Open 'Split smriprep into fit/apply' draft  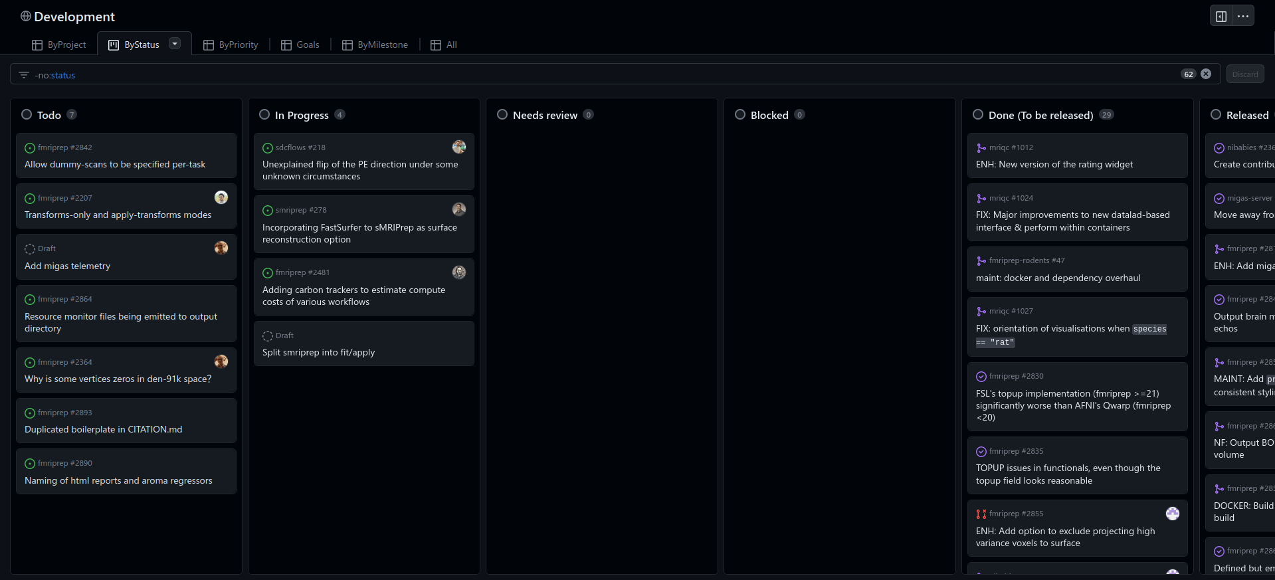pyautogui.click(x=319, y=352)
